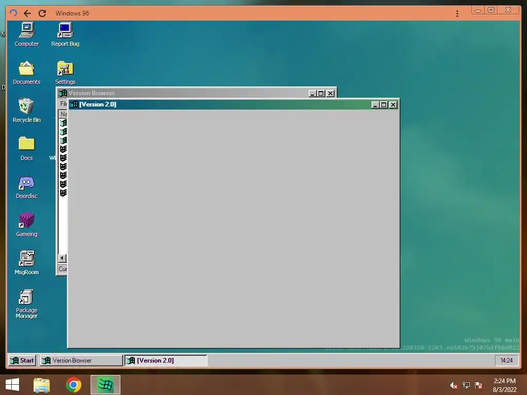Restore the outer browser window

(490, 10)
